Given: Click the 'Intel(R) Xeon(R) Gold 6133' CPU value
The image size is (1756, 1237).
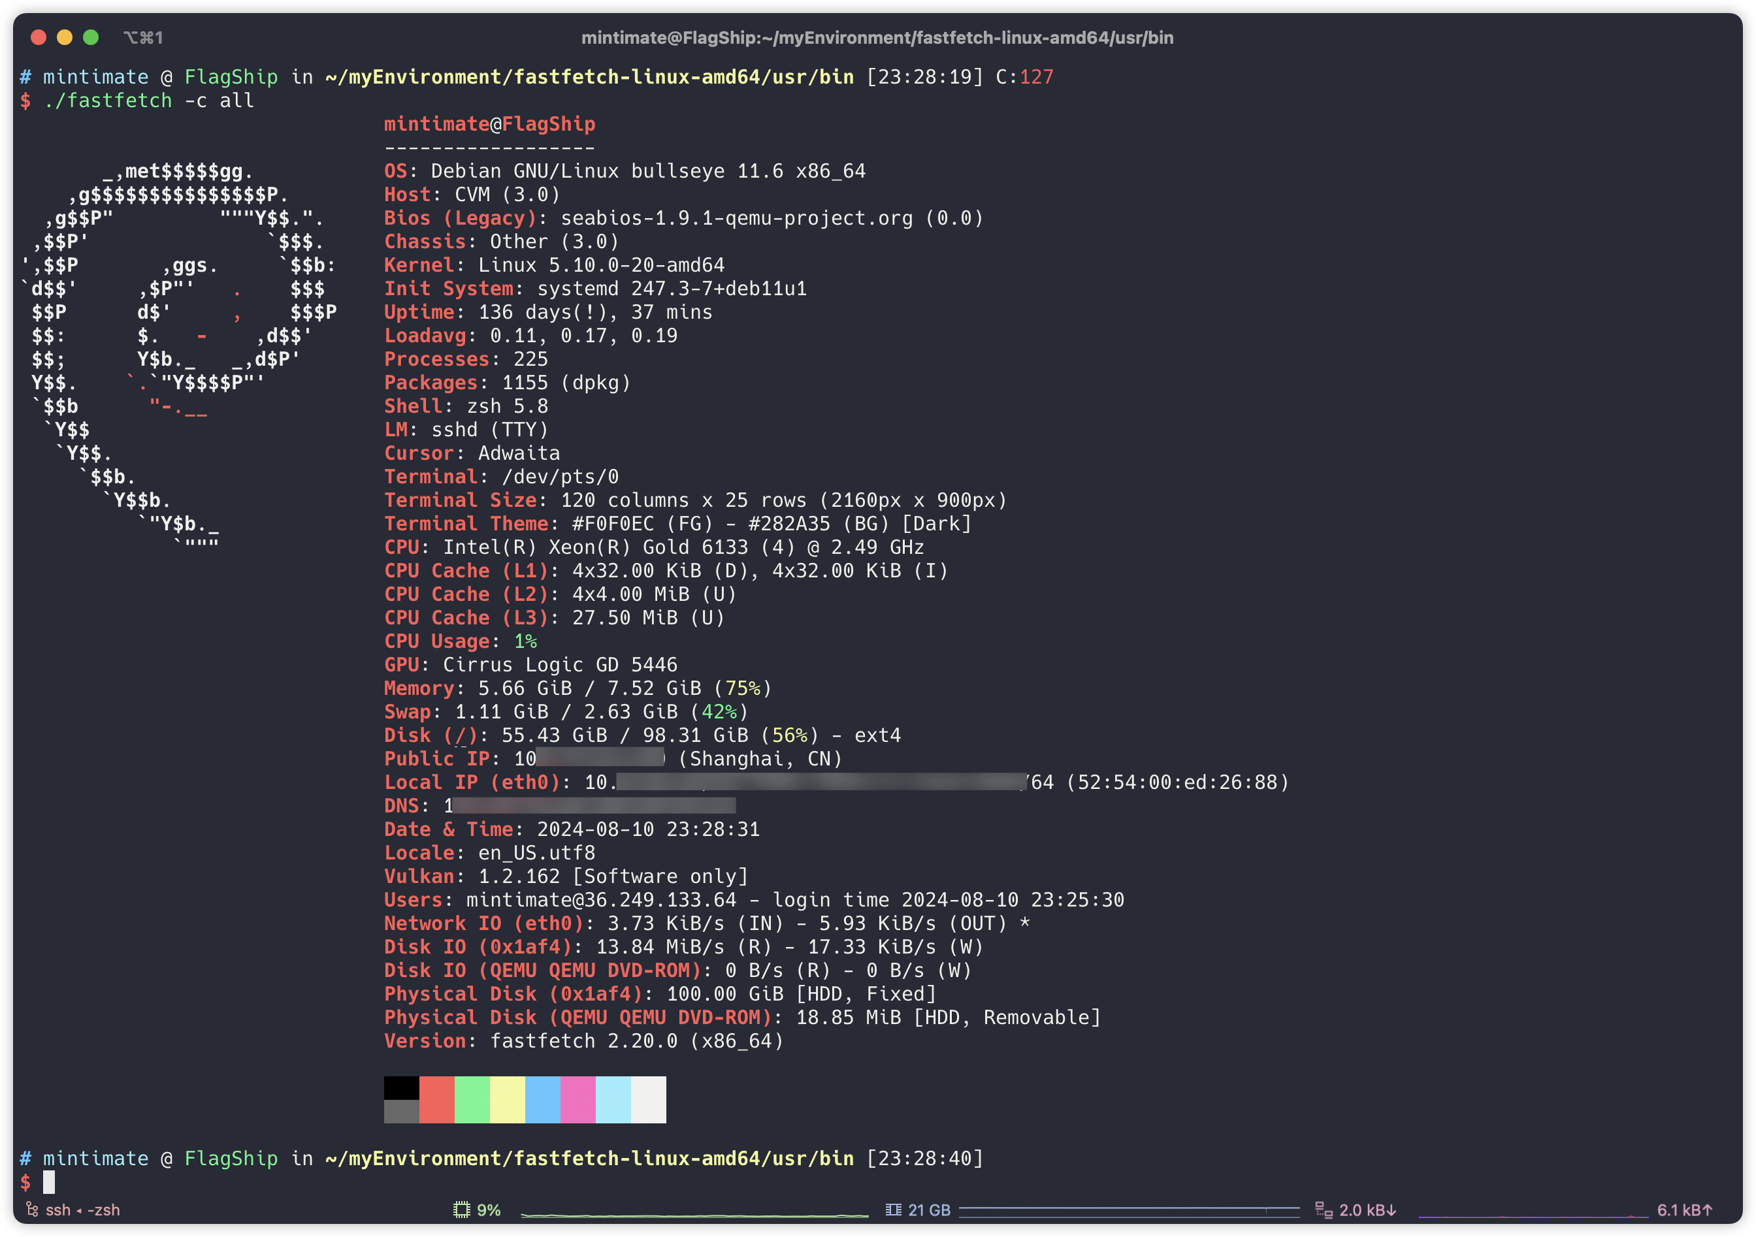Looking at the screenshot, I should click(x=595, y=547).
